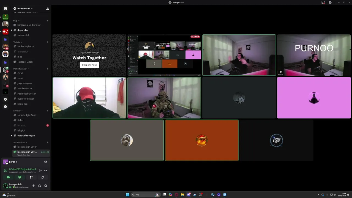Image resolution: width=352 pixels, height=198 pixels.
Task: Click the Windows Start button
Action: click(x=127, y=195)
